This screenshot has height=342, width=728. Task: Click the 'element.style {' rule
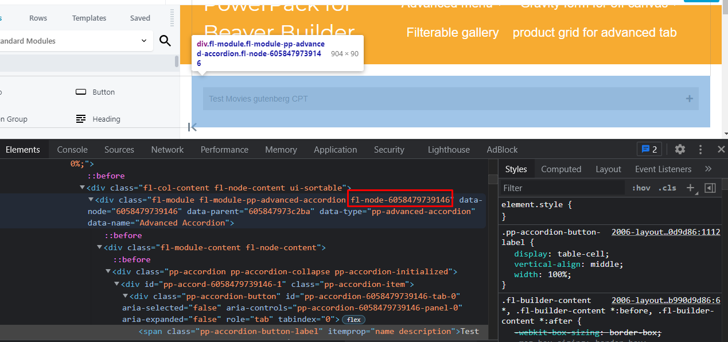536,204
